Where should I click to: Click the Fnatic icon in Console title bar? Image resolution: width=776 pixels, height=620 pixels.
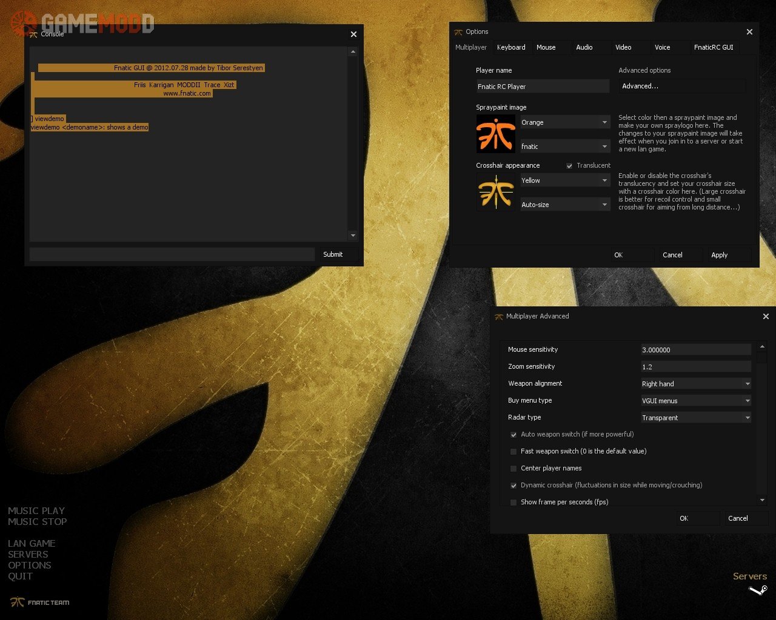(33, 35)
